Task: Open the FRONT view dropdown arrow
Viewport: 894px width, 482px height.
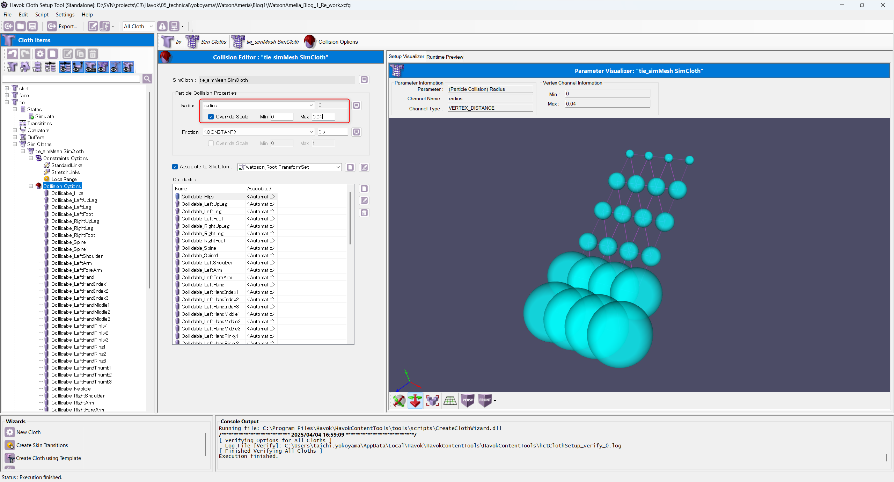Action: click(x=495, y=401)
